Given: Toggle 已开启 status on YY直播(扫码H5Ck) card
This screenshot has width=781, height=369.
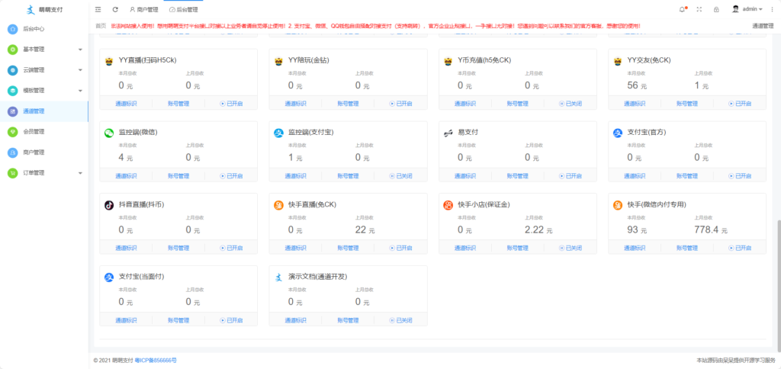Looking at the screenshot, I should point(231,104).
